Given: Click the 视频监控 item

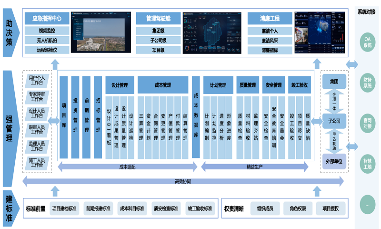Looking at the screenshot, I should tap(46, 31).
